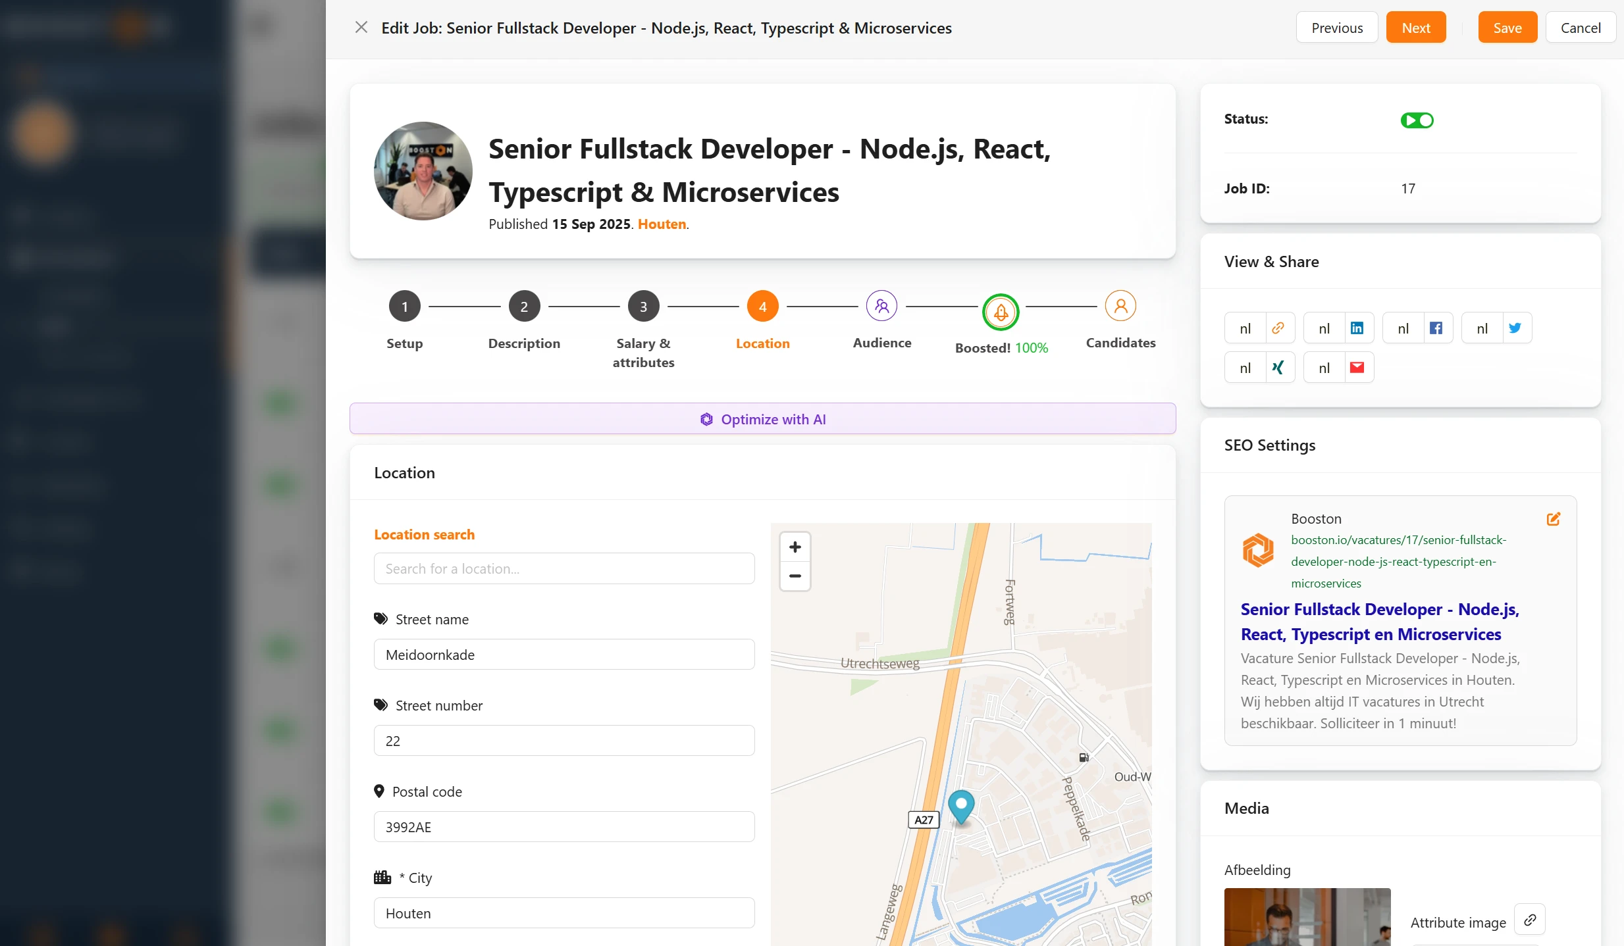Select step 4 Location
Viewport: 1624px width, 946px height.
tap(762, 307)
